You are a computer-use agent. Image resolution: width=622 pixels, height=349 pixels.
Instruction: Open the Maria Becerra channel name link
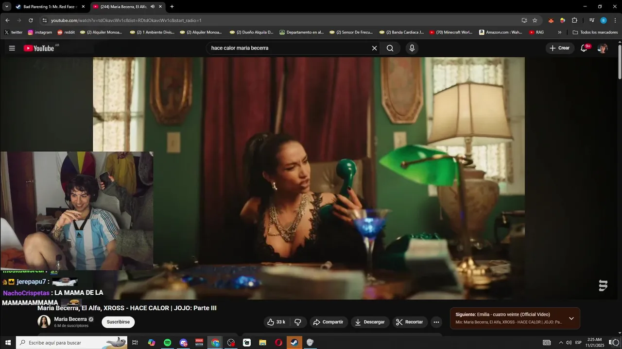[x=70, y=319]
